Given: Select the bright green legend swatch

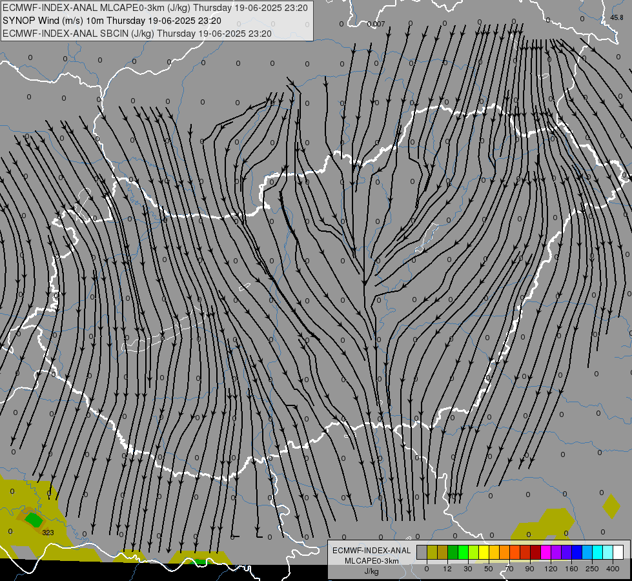Looking at the screenshot, I should (x=463, y=552).
